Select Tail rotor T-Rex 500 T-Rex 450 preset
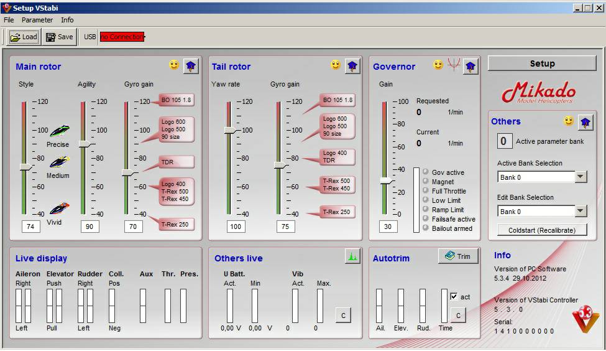The image size is (606, 351). click(337, 185)
